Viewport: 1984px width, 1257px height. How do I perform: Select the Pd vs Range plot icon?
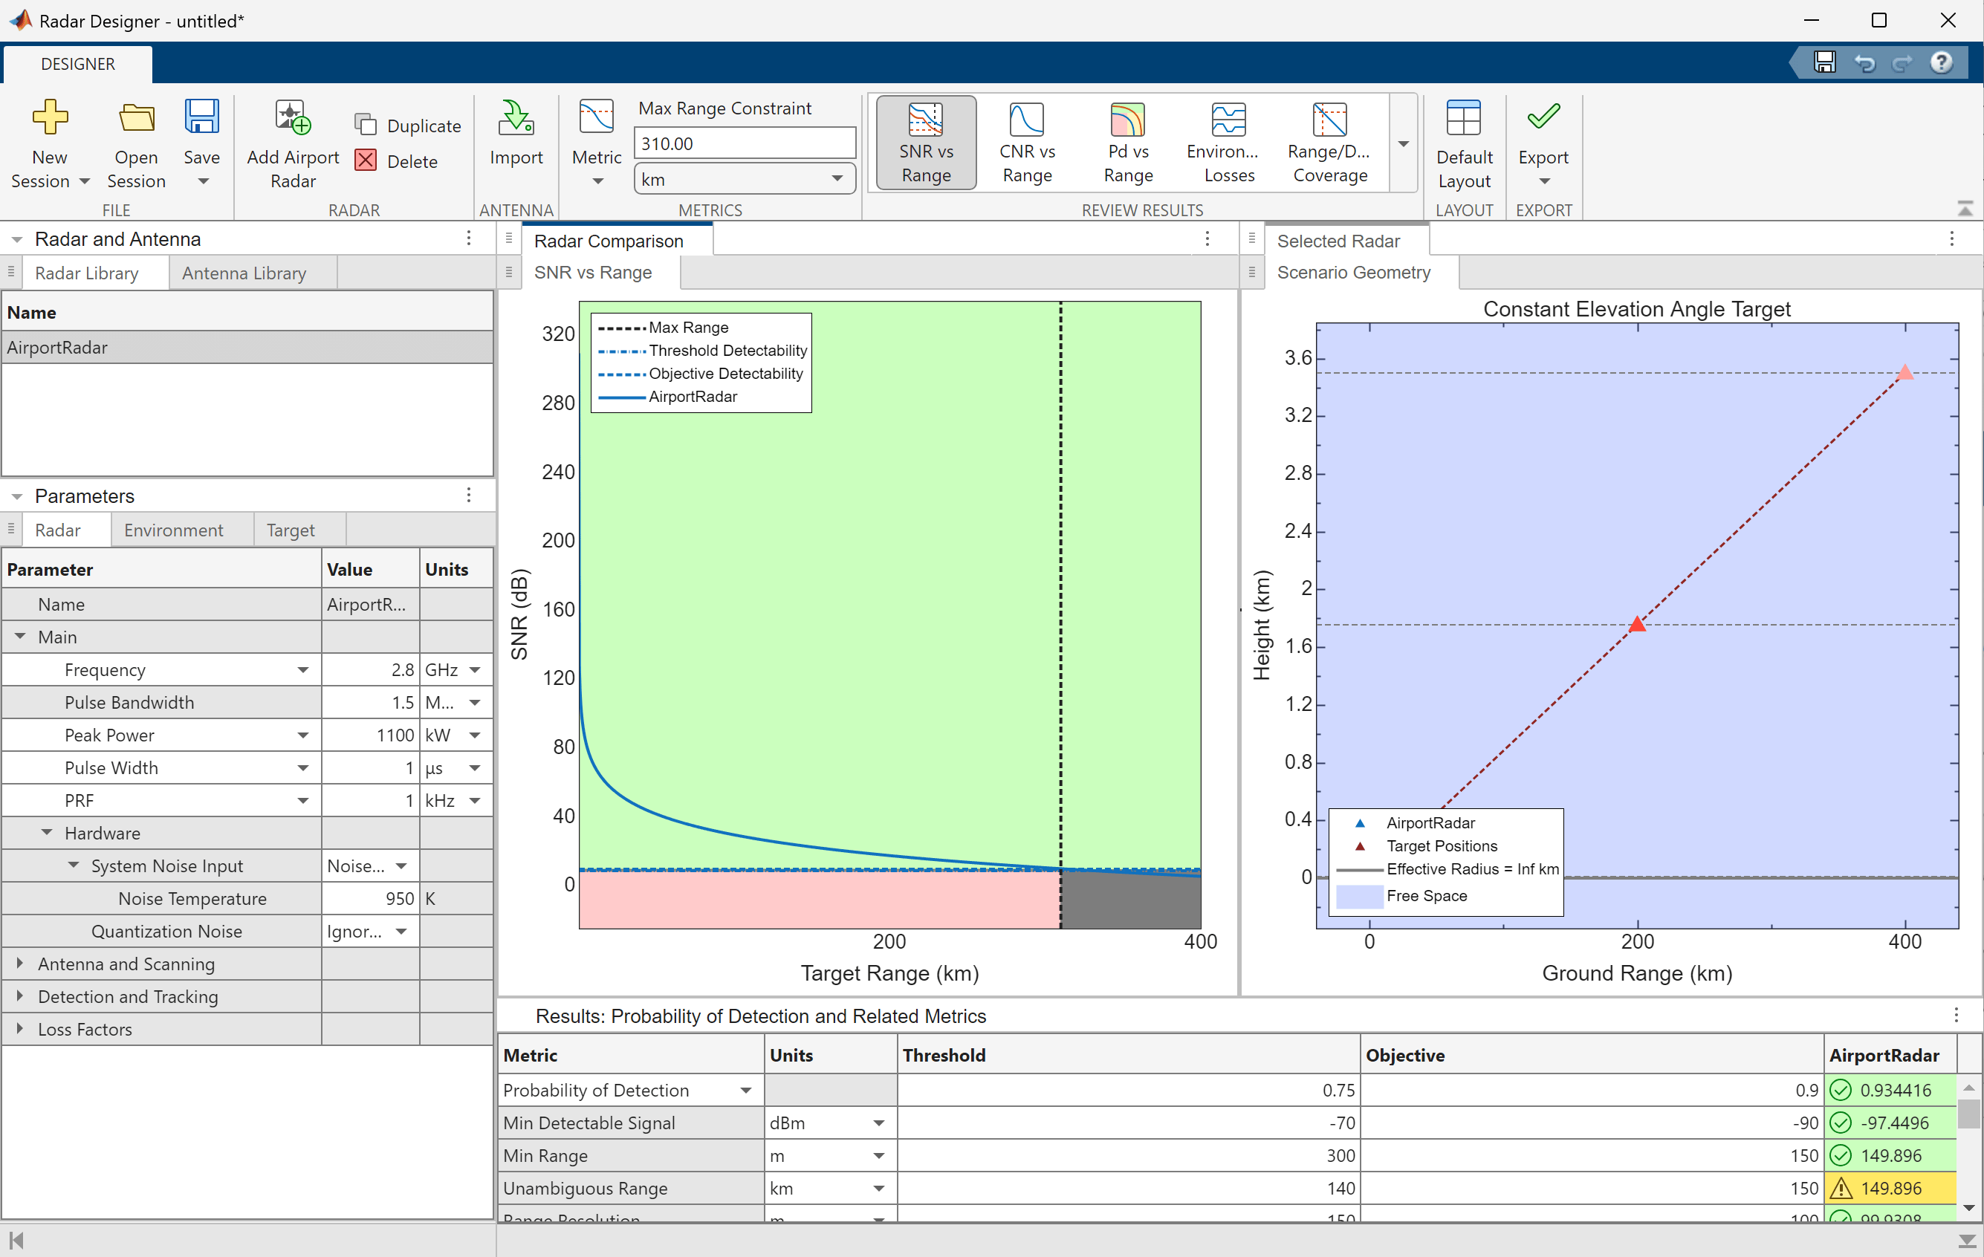[x=1128, y=120]
